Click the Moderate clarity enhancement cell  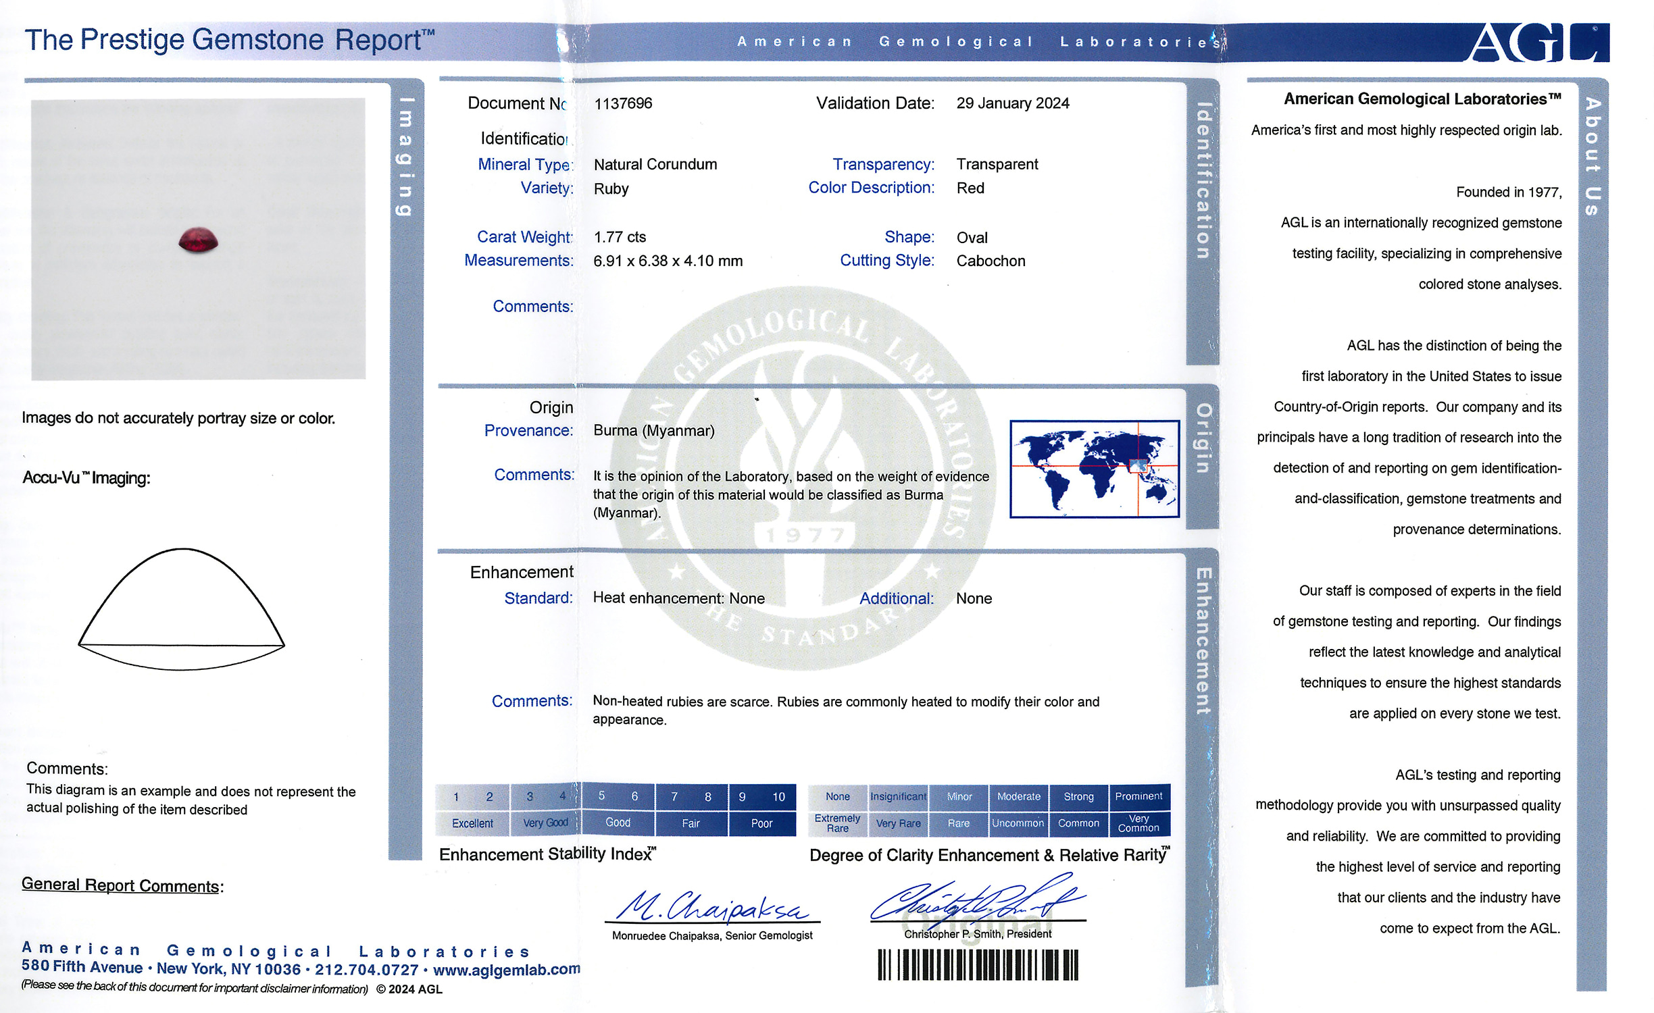pos(1019,797)
